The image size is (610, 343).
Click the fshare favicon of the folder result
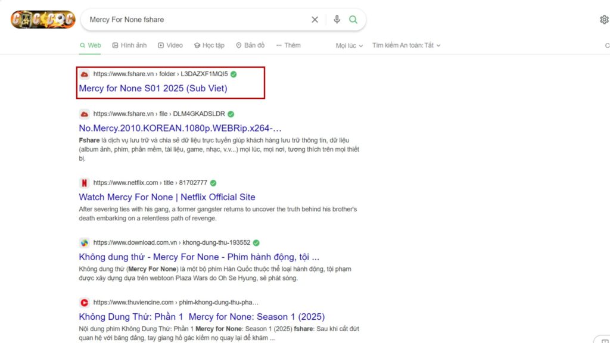[84, 74]
